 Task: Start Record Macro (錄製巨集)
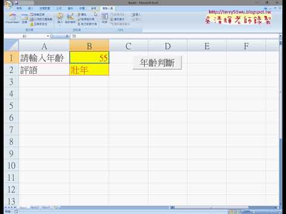pyautogui.click(x=38, y=14)
